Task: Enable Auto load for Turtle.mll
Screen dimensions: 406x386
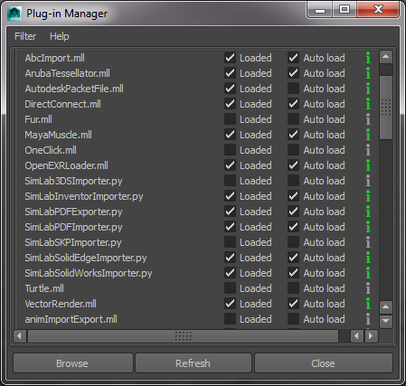Action: (x=293, y=288)
